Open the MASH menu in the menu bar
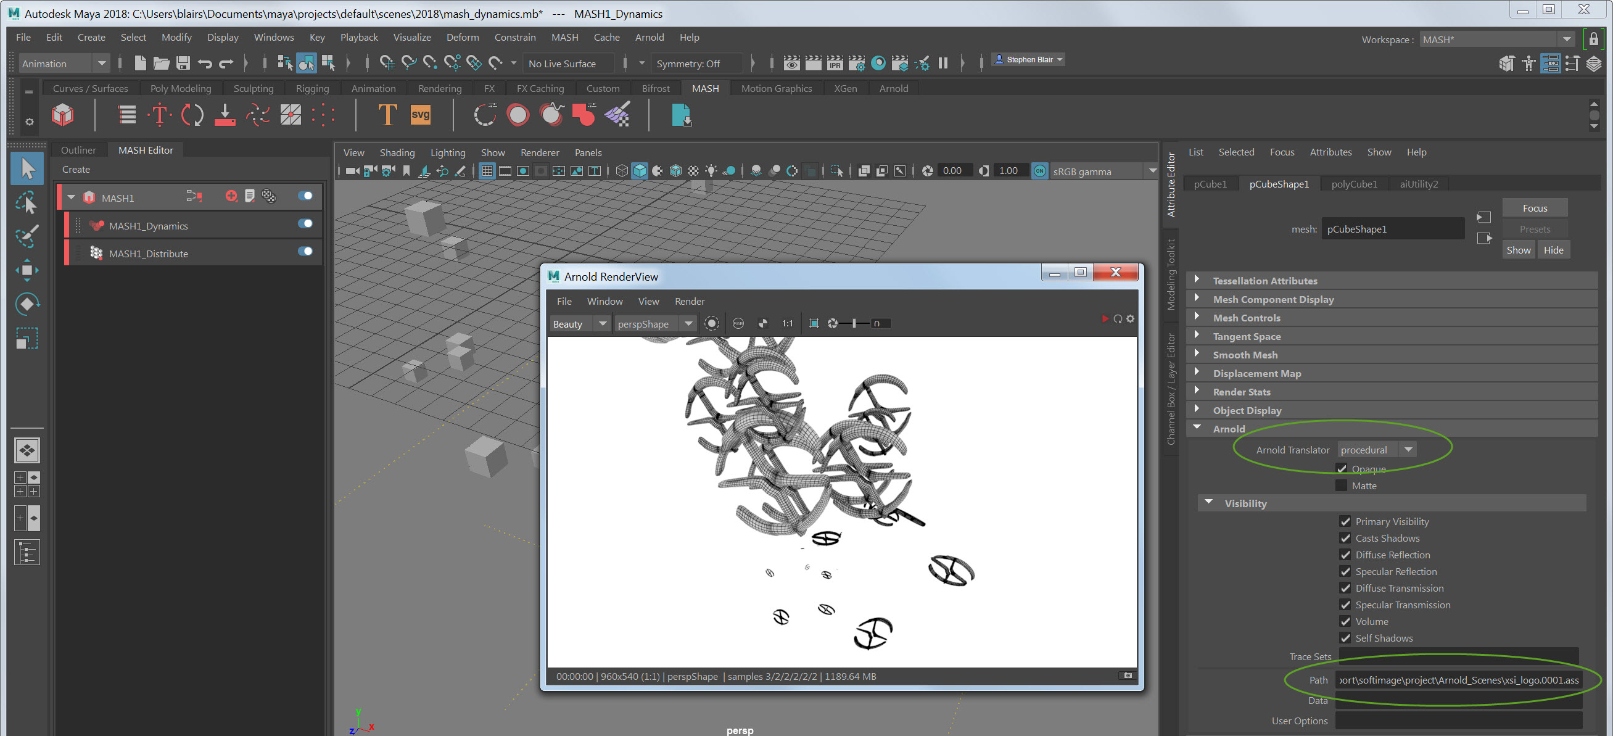The height and width of the screenshot is (736, 1613). (564, 38)
